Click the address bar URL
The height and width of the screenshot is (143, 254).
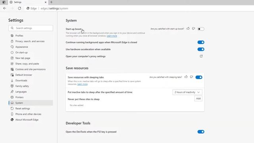54,8
